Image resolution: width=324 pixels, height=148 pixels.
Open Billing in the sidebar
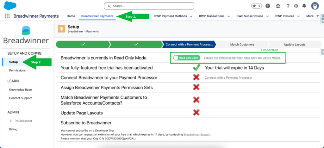point(13,129)
